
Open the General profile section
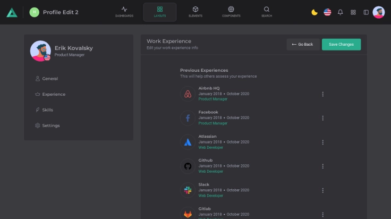click(50, 79)
